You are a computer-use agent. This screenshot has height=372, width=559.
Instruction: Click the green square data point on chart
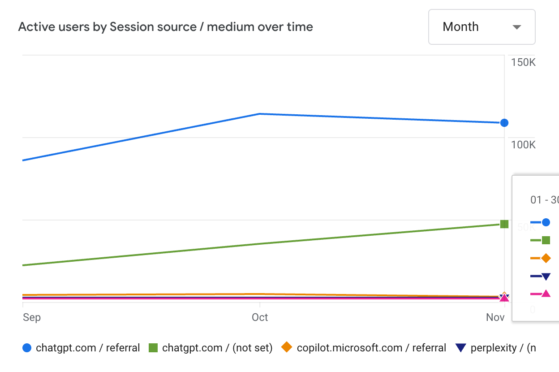(504, 224)
